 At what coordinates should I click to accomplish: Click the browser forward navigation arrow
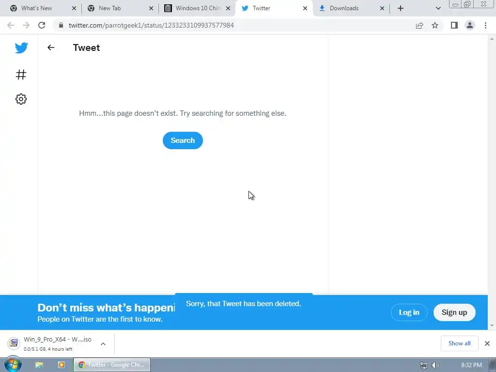26,25
